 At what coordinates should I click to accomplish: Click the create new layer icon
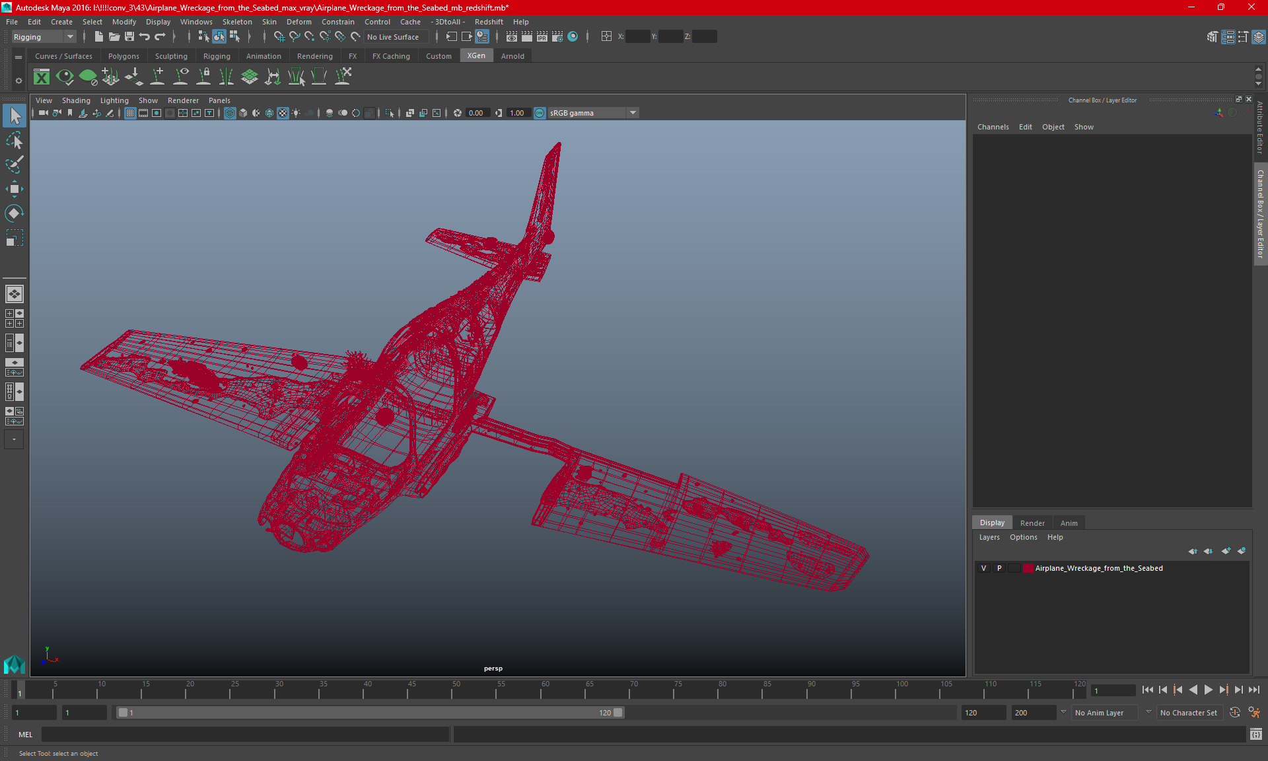1226,551
